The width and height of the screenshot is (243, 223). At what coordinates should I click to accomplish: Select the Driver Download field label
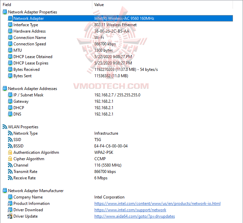pyautogui.click(x=28, y=210)
